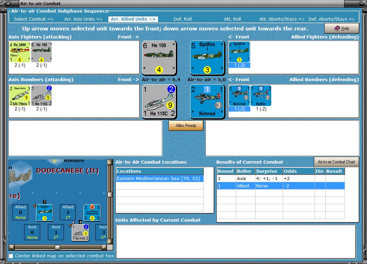The width and height of the screenshot is (367, 264).
Task: Click the large Nimrod front bomber counter
Action: pos(207,101)
